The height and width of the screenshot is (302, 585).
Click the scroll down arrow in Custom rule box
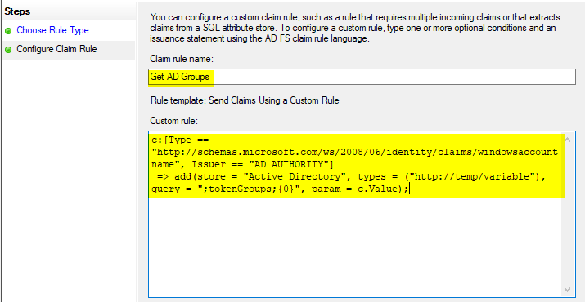pos(568,289)
